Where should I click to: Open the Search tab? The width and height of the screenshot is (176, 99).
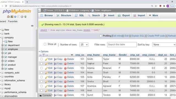(x=94, y=15)
